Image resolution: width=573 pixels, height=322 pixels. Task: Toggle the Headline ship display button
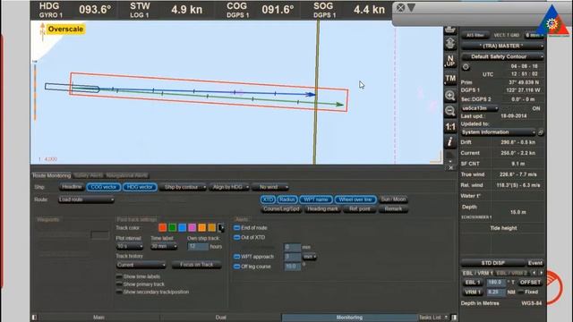coord(72,187)
